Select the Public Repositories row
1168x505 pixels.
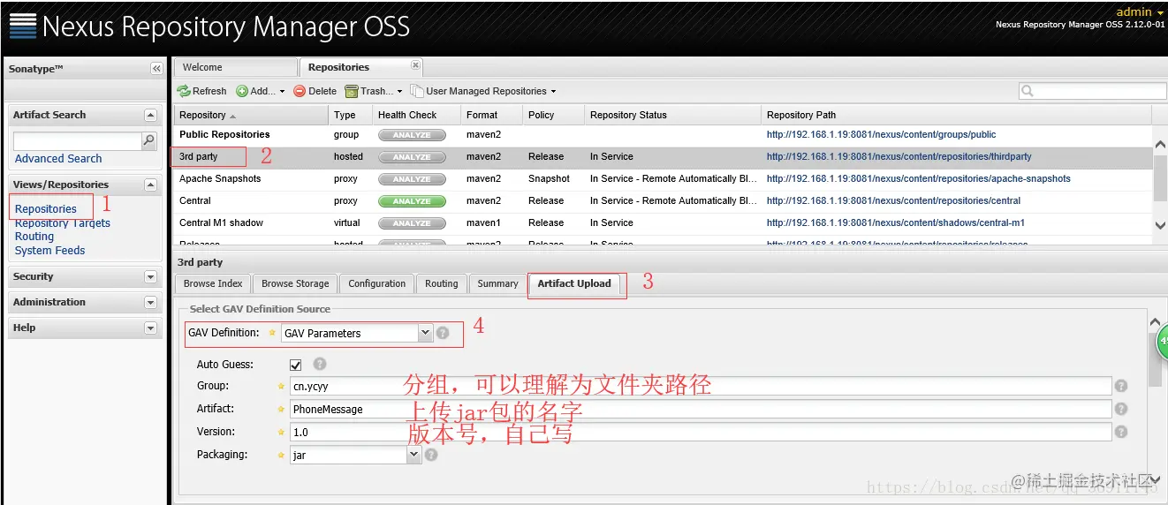(663, 135)
